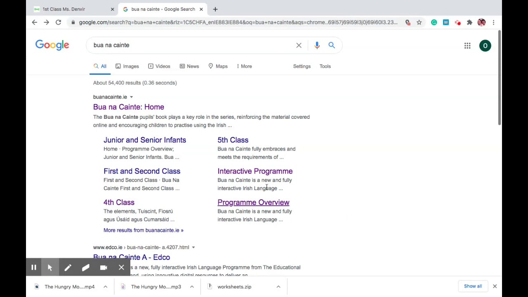This screenshot has width=528, height=297.
Task: Select the Images results tab
Action: point(127,66)
